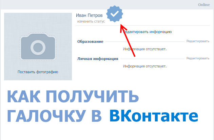The image size is (214, 140).
Task: Click the profile name Иван Петров
Action: coord(89,15)
